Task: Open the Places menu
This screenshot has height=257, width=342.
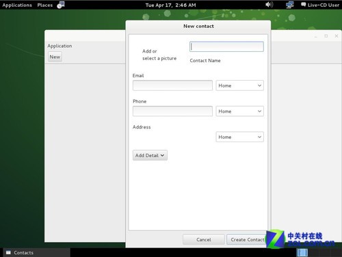Action: [45, 5]
